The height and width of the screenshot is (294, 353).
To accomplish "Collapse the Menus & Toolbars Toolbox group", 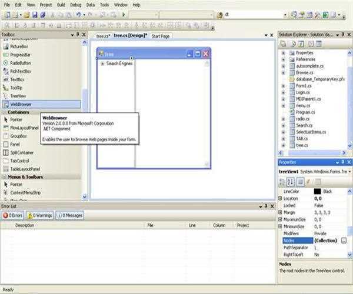I will tap(4, 177).
